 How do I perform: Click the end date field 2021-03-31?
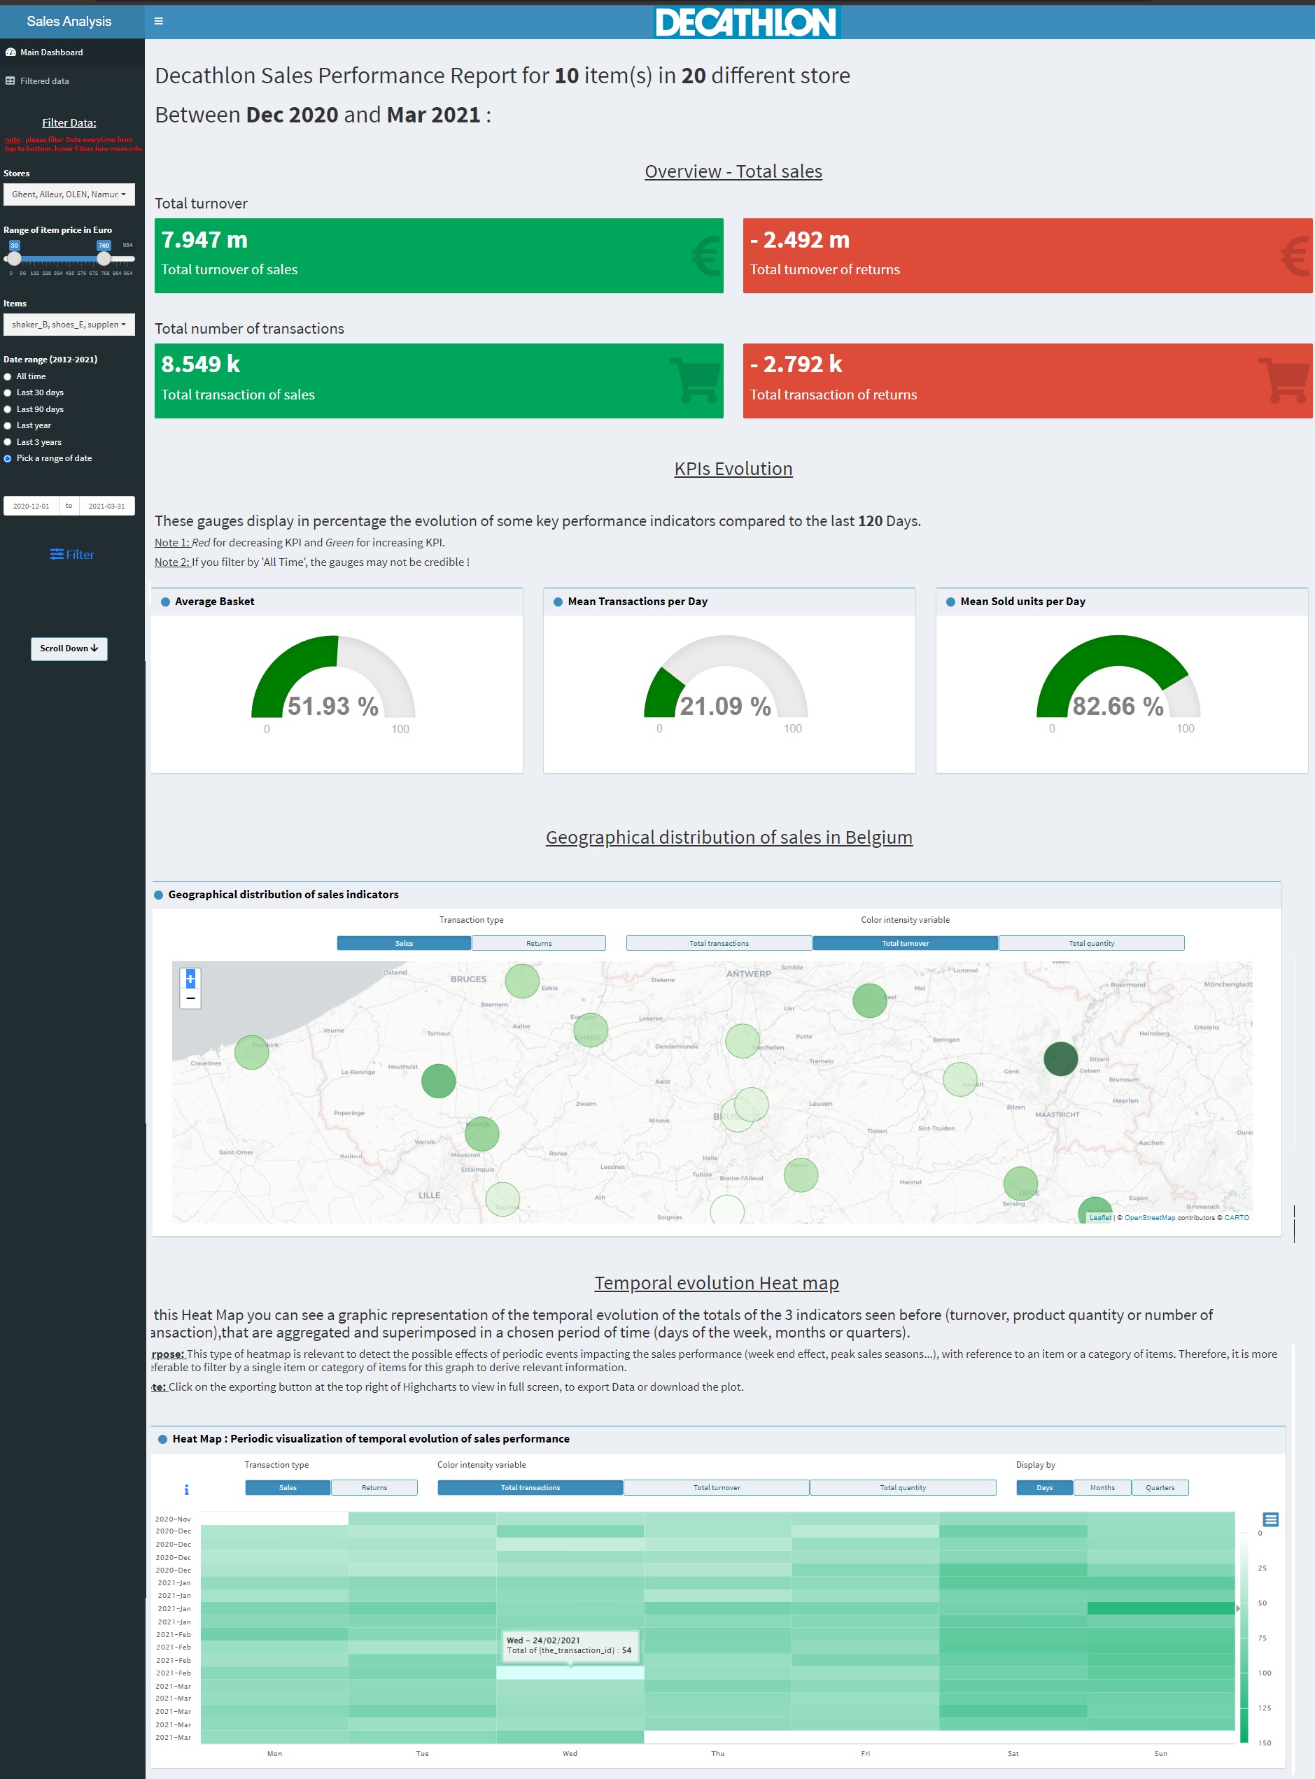pos(106,506)
